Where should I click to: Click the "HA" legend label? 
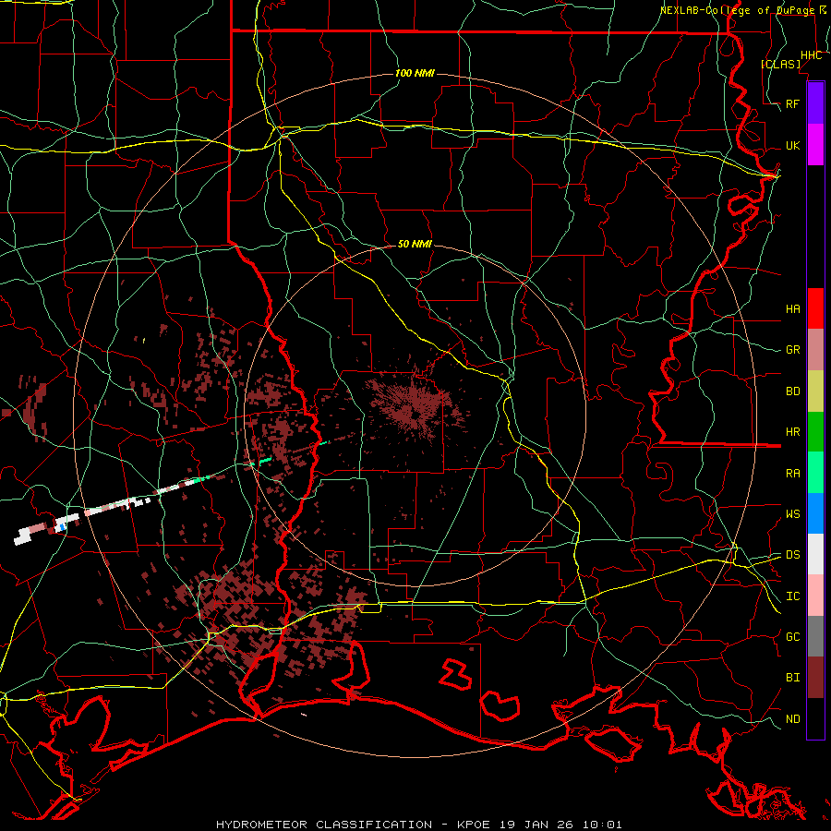[792, 308]
